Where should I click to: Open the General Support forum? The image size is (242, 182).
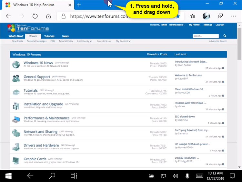coord(37,77)
